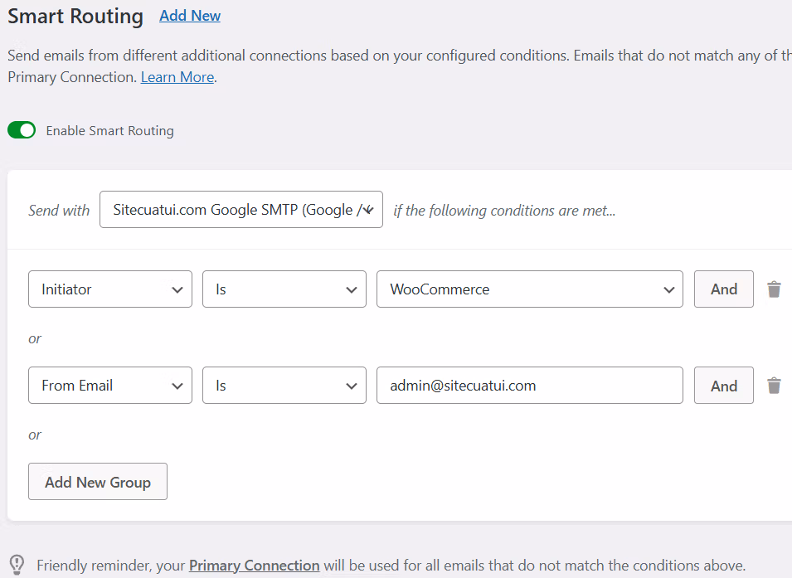The height and width of the screenshot is (578, 792).
Task: Click the Add New Group button
Action: [x=98, y=482]
